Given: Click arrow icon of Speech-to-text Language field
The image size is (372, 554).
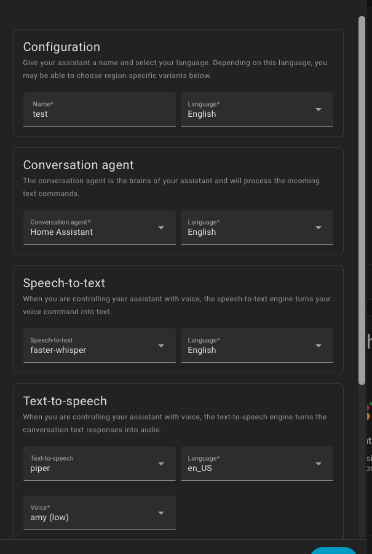Looking at the screenshot, I should point(319,346).
